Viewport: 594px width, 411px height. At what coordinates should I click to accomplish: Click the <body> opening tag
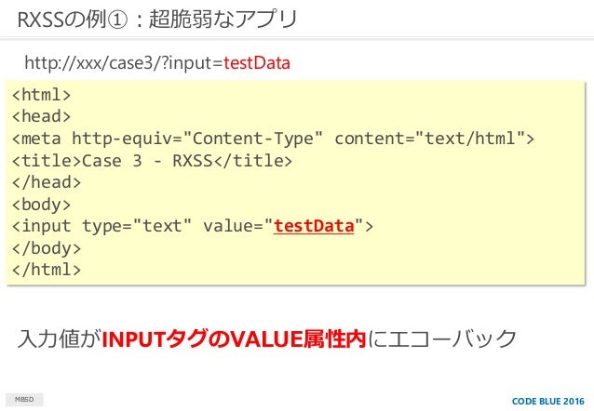point(41,205)
